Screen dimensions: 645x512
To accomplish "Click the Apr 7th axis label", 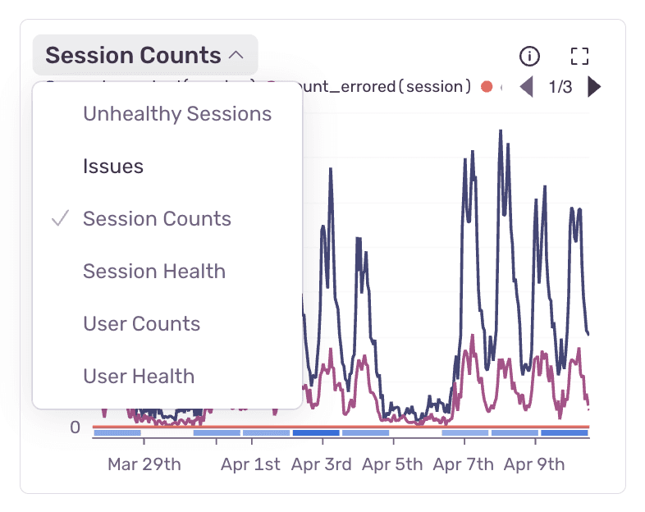I will click(x=464, y=464).
